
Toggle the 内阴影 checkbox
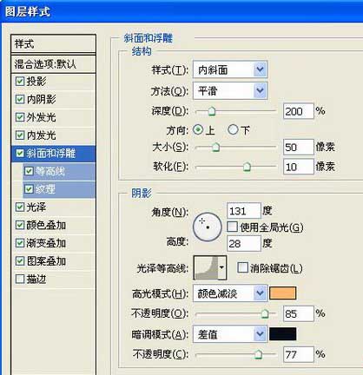point(20,99)
